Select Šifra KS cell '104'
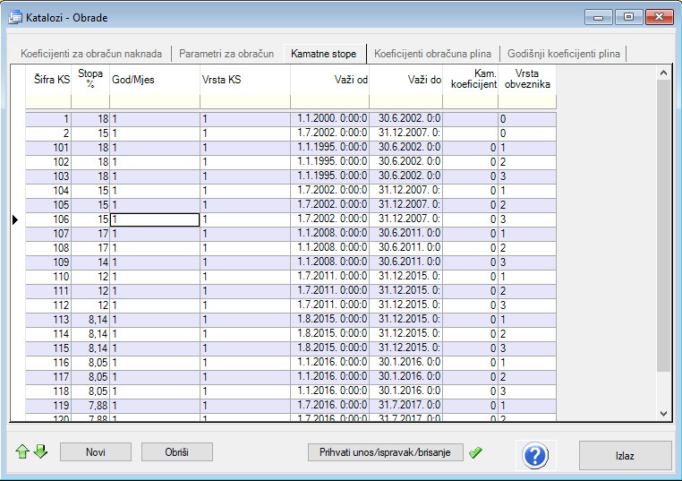The width and height of the screenshot is (682, 481). click(48, 191)
